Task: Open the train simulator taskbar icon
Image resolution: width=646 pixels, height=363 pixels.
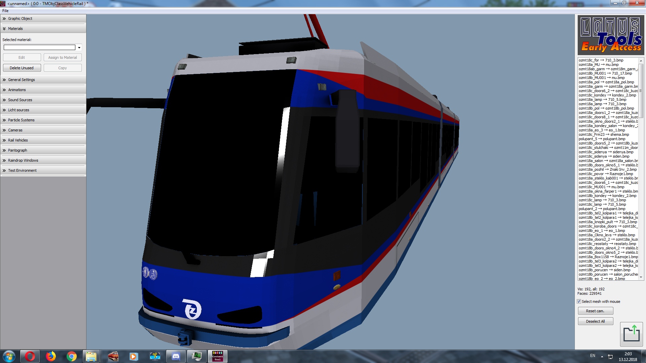Action: click(113, 356)
